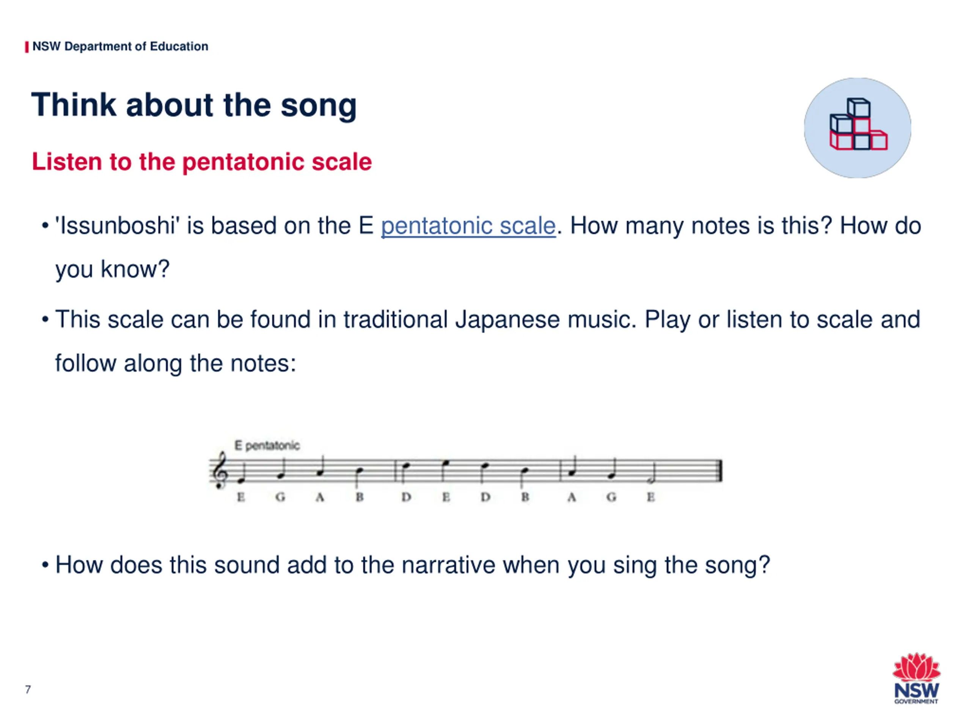The height and width of the screenshot is (728, 971).
Task: Click the 'Issunboshi' bullet text
Action: click(x=488, y=247)
